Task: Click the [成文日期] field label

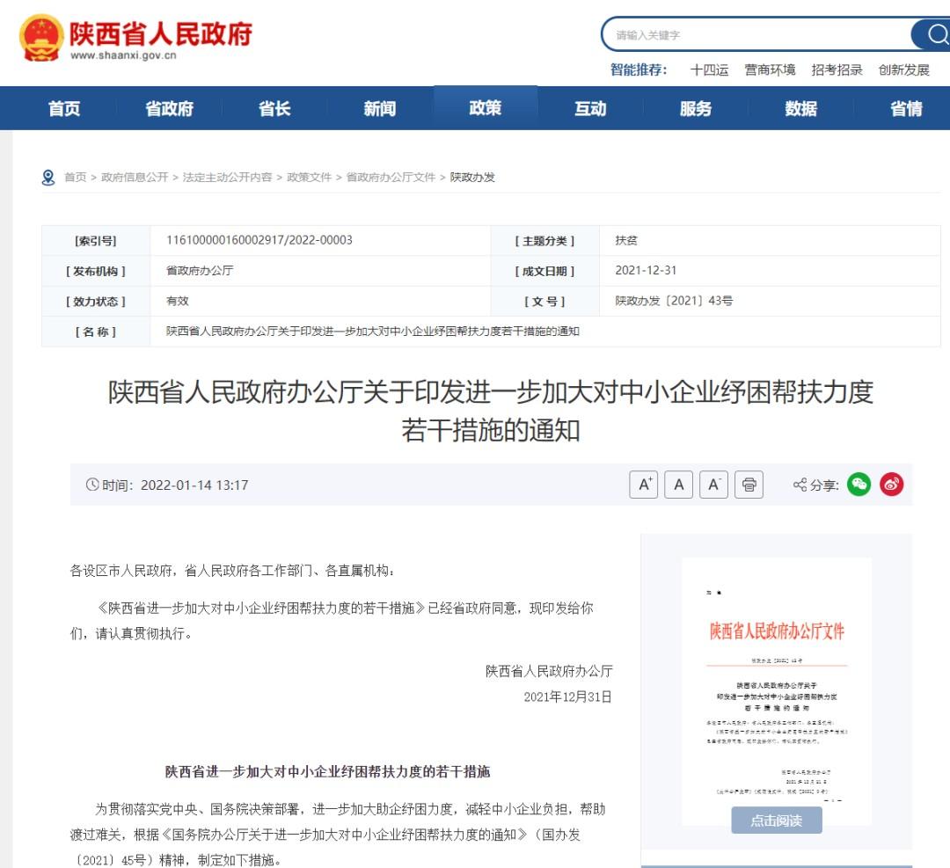Action: pos(544,271)
